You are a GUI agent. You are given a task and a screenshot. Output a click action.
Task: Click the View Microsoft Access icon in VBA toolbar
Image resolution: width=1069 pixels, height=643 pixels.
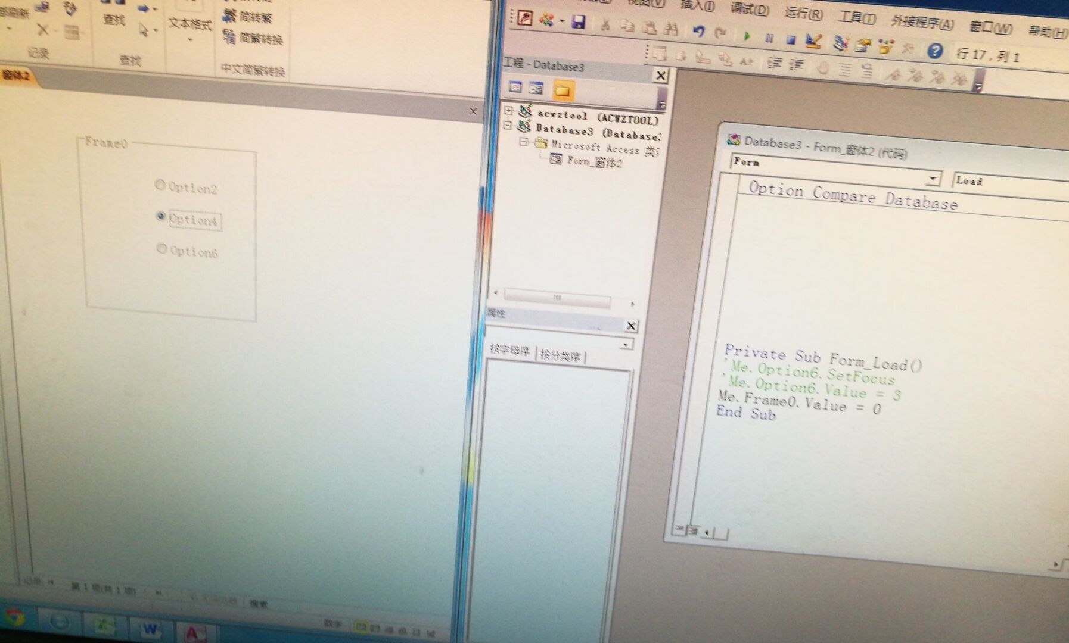(525, 18)
